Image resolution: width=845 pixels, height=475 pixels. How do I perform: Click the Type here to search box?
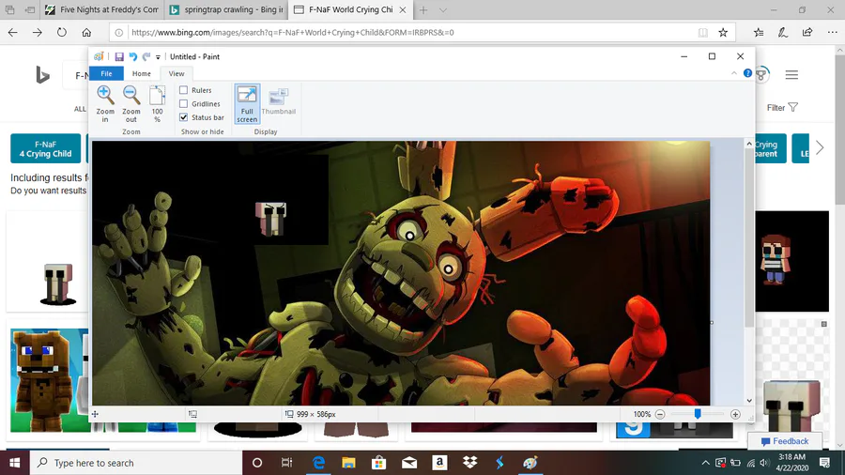click(x=136, y=463)
